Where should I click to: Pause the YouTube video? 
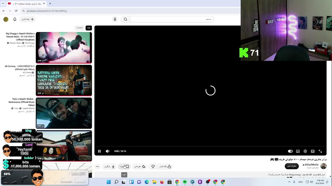[x=99, y=151]
